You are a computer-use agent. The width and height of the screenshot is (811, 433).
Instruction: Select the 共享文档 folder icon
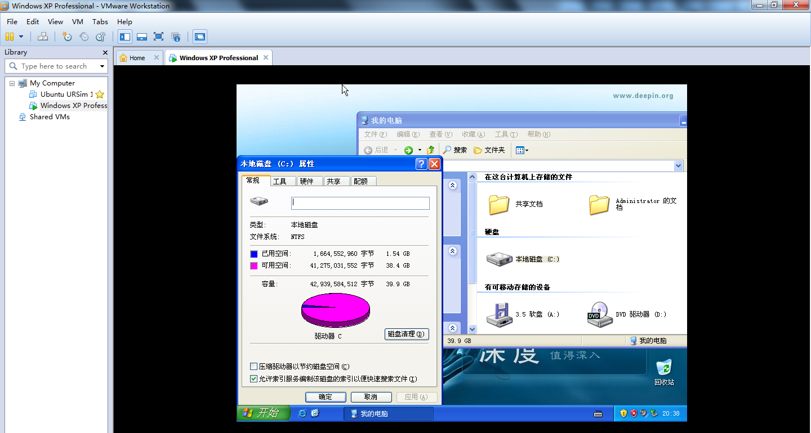[499, 205]
